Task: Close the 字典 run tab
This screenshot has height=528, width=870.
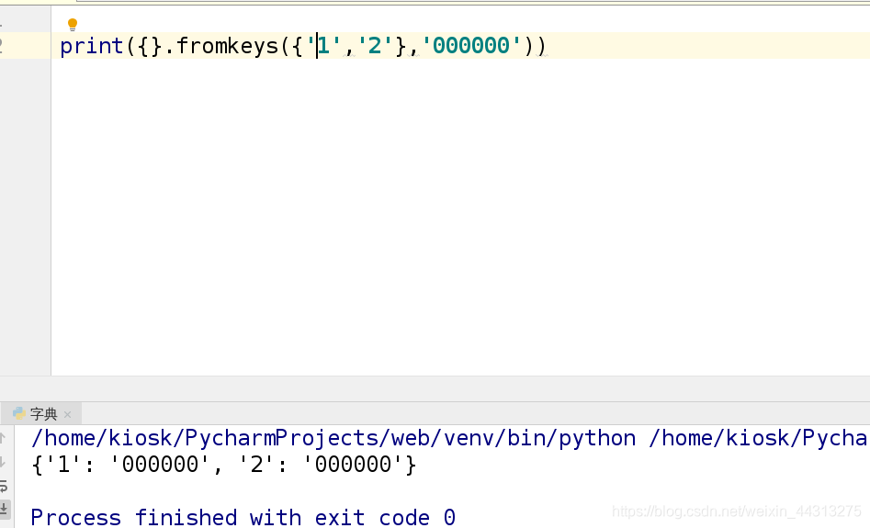Action: point(68,414)
